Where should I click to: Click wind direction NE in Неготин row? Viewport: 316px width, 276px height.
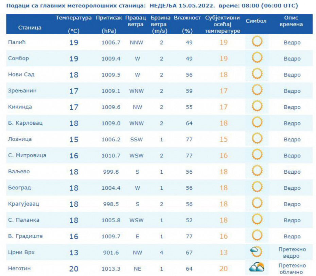138,269
